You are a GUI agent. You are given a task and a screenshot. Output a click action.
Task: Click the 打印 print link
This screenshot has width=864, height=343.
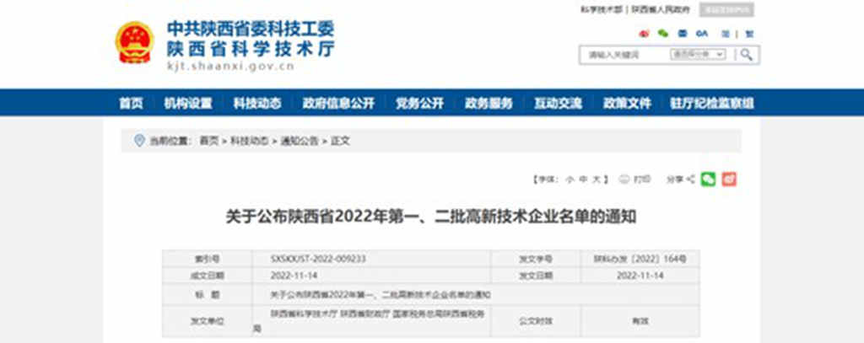click(641, 180)
